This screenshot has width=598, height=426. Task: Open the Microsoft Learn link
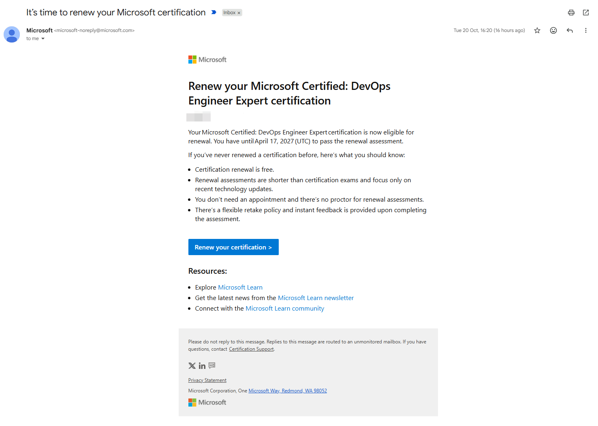click(240, 288)
